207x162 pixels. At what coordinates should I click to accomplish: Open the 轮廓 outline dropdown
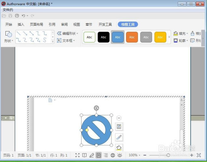click(x=181, y=41)
